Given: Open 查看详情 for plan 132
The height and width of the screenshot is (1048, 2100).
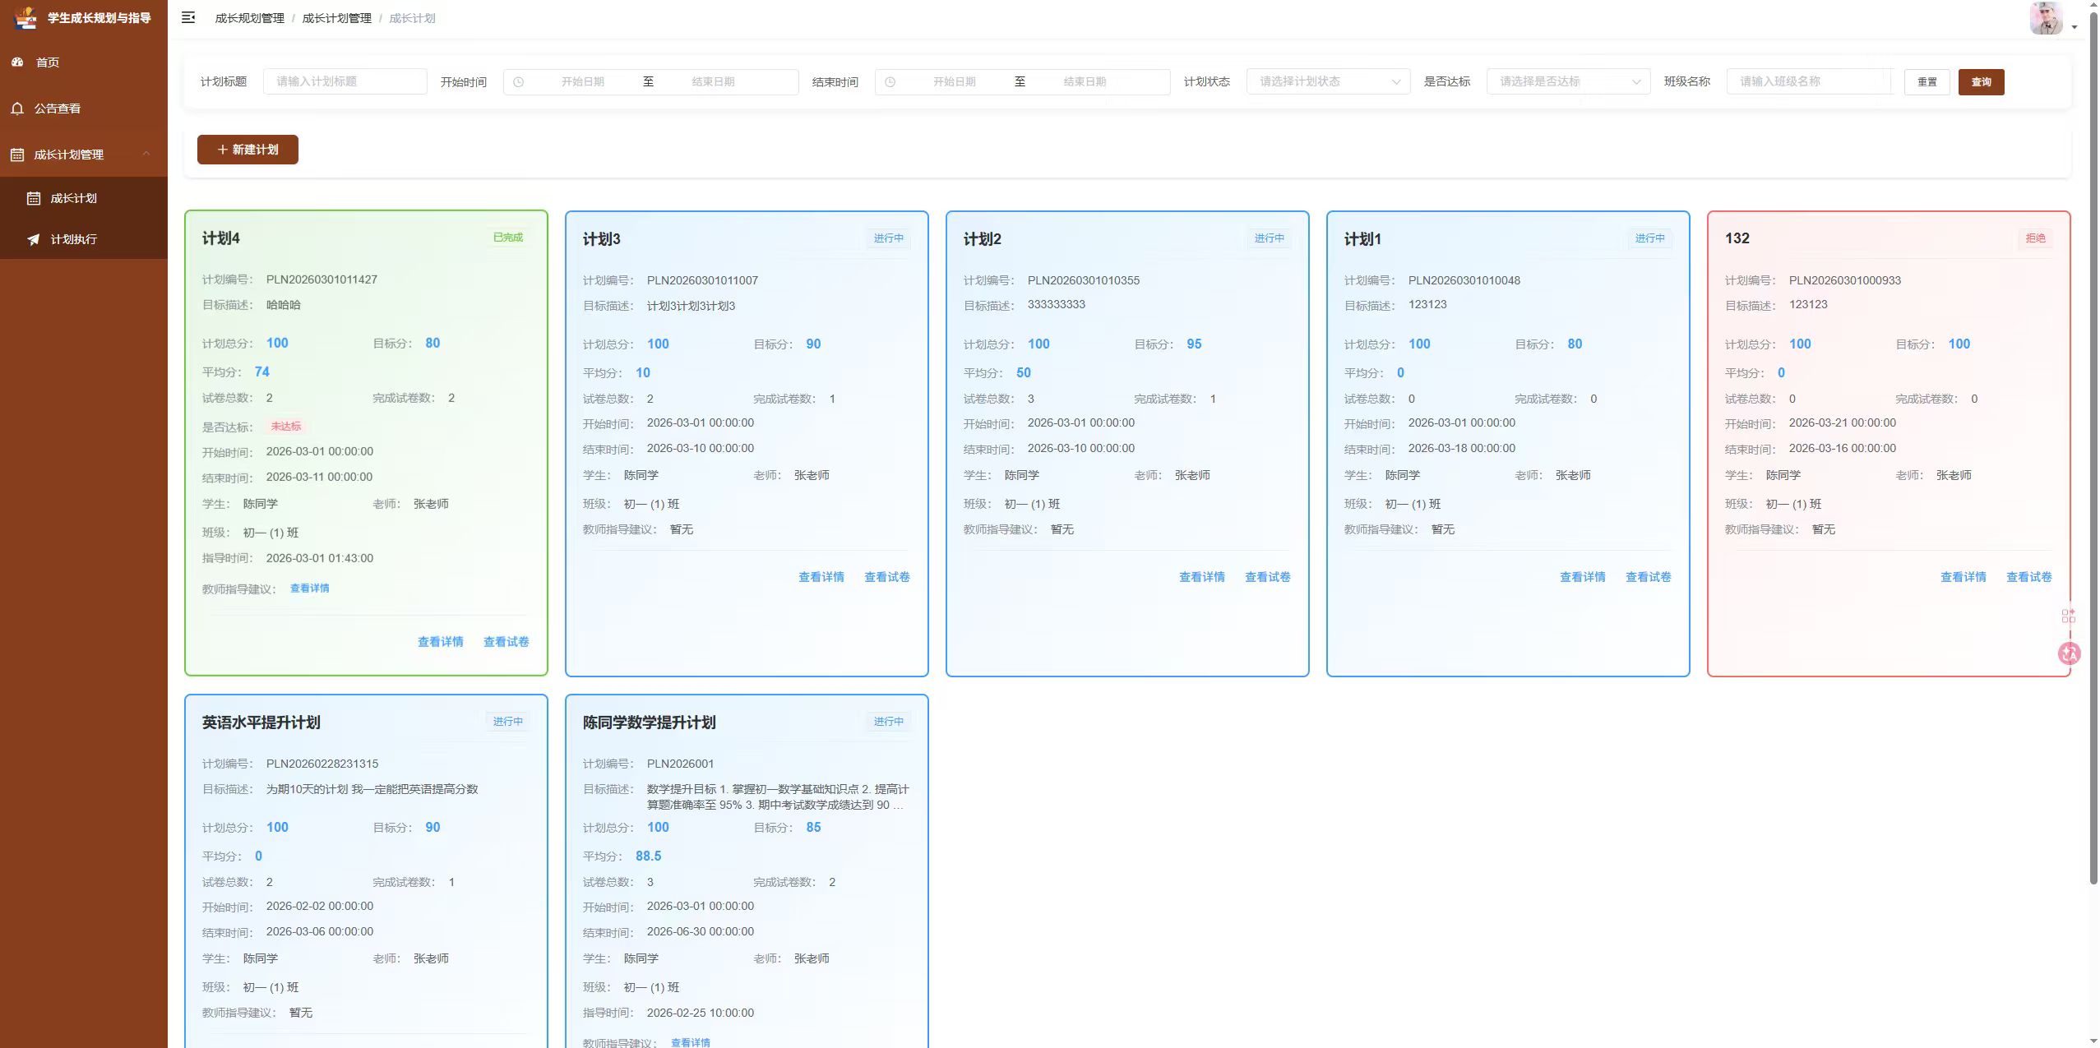Looking at the screenshot, I should (x=1963, y=577).
